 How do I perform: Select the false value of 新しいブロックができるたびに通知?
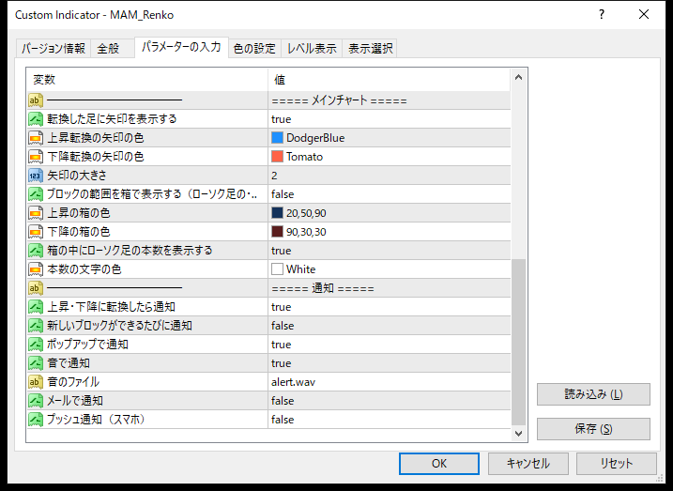[283, 326]
